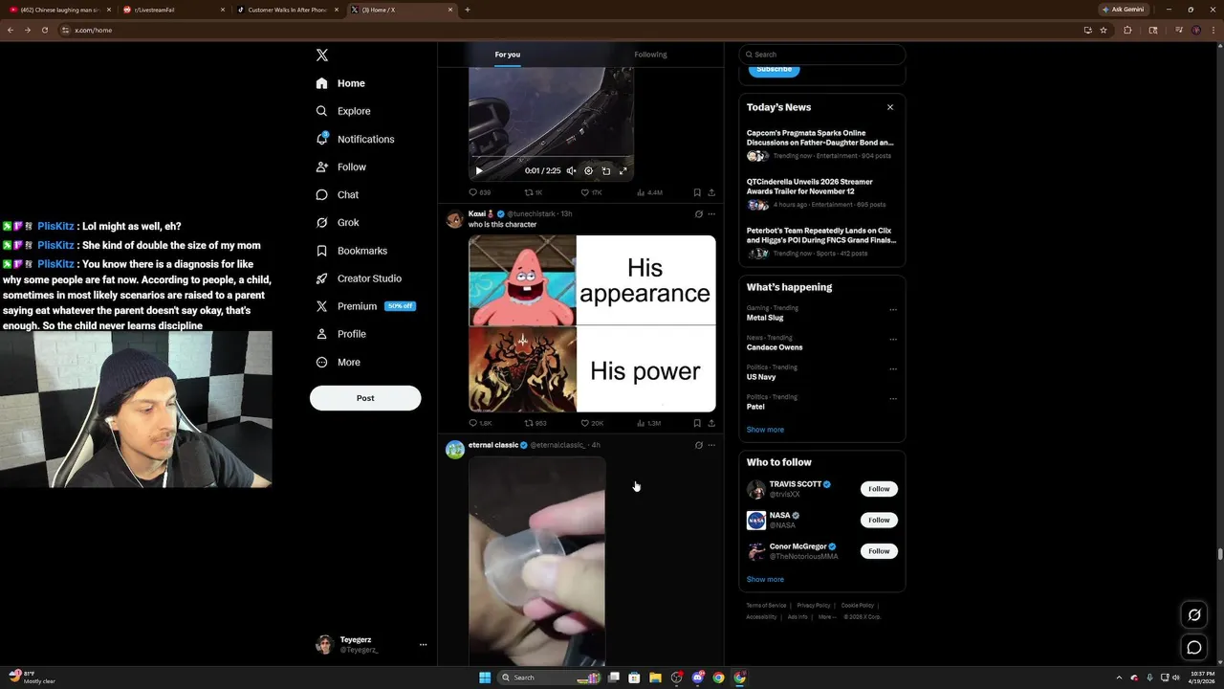Click the Windows Start button
The width and height of the screenshot is (1224, 689).
click(485, 678)
